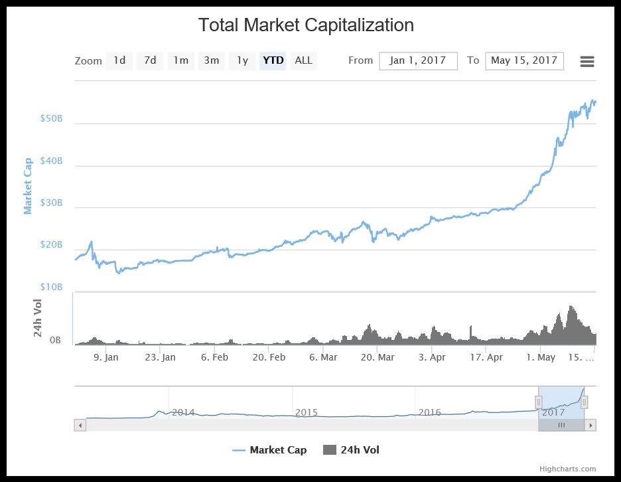Select the 7d zoom preset

tap(149, 60)
